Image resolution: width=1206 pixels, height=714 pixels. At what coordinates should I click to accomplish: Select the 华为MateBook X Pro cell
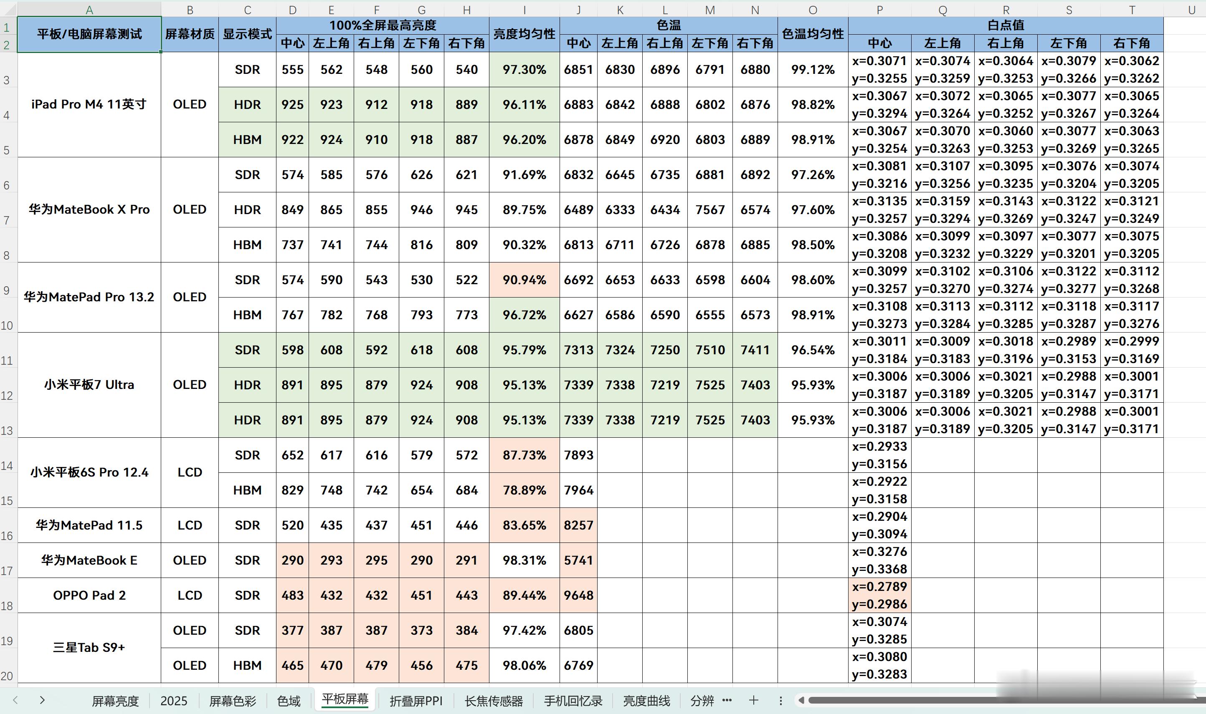point(89,210)
